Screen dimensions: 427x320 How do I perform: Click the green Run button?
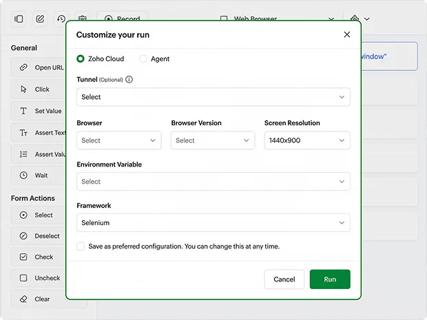pyautogui.click(x=330, y=279)
